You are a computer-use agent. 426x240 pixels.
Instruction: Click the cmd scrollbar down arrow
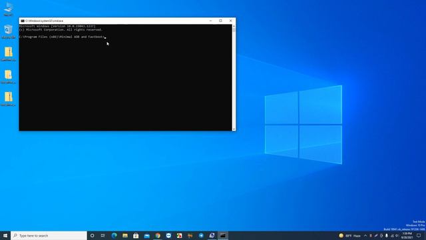(x=234, y=129)
